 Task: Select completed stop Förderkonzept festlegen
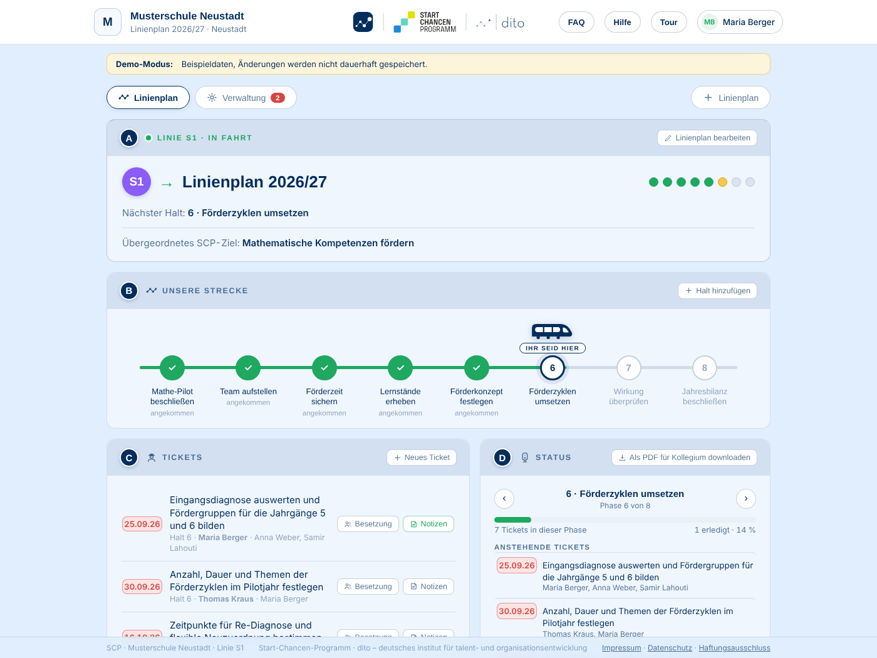point(477,368)
